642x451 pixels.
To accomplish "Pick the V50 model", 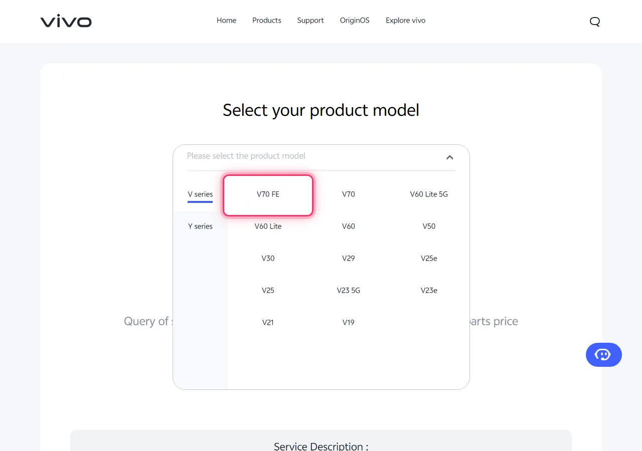I will [x=429, y=227].
